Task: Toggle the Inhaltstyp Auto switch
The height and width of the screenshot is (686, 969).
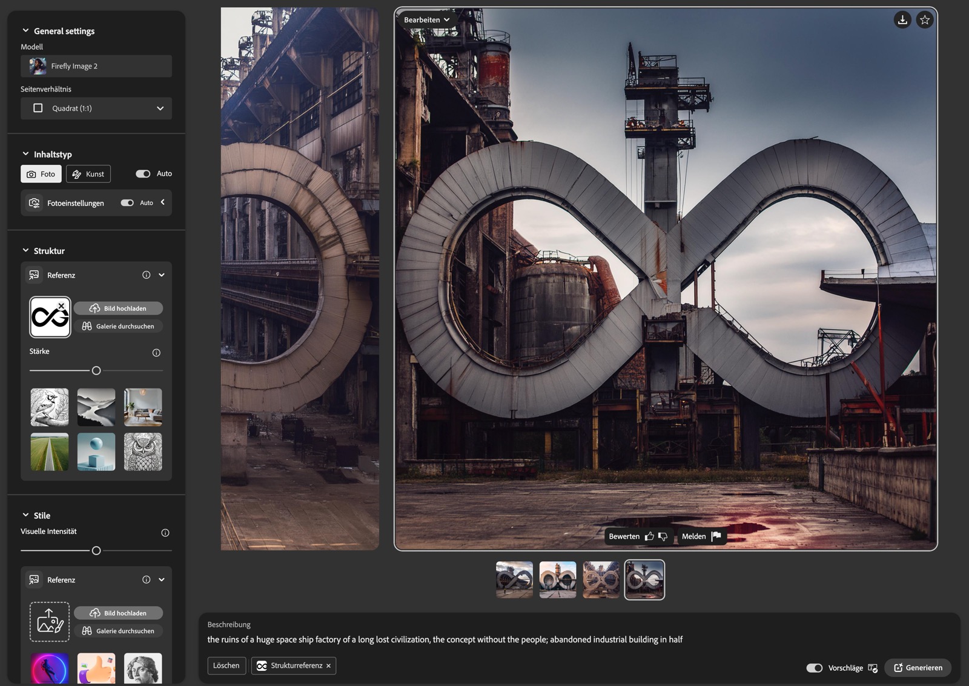Action: coord(143,174)
